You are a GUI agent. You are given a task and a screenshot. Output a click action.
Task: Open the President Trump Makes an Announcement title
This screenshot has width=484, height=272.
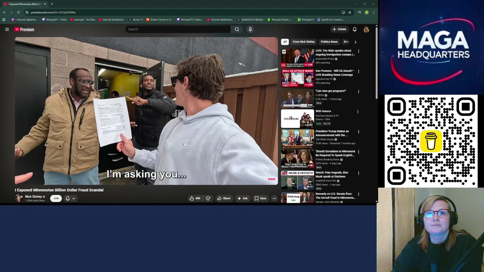click(332, 133)
